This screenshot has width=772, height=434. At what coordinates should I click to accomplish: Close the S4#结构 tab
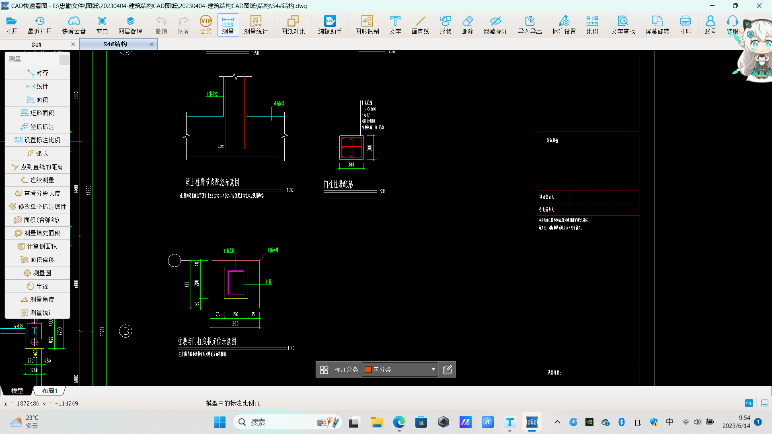pos(152,44)
